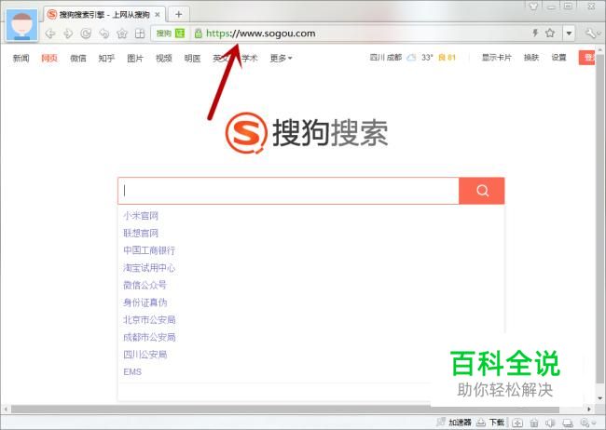
Task: Click the lightning speed mode icon
Action: 535,33
